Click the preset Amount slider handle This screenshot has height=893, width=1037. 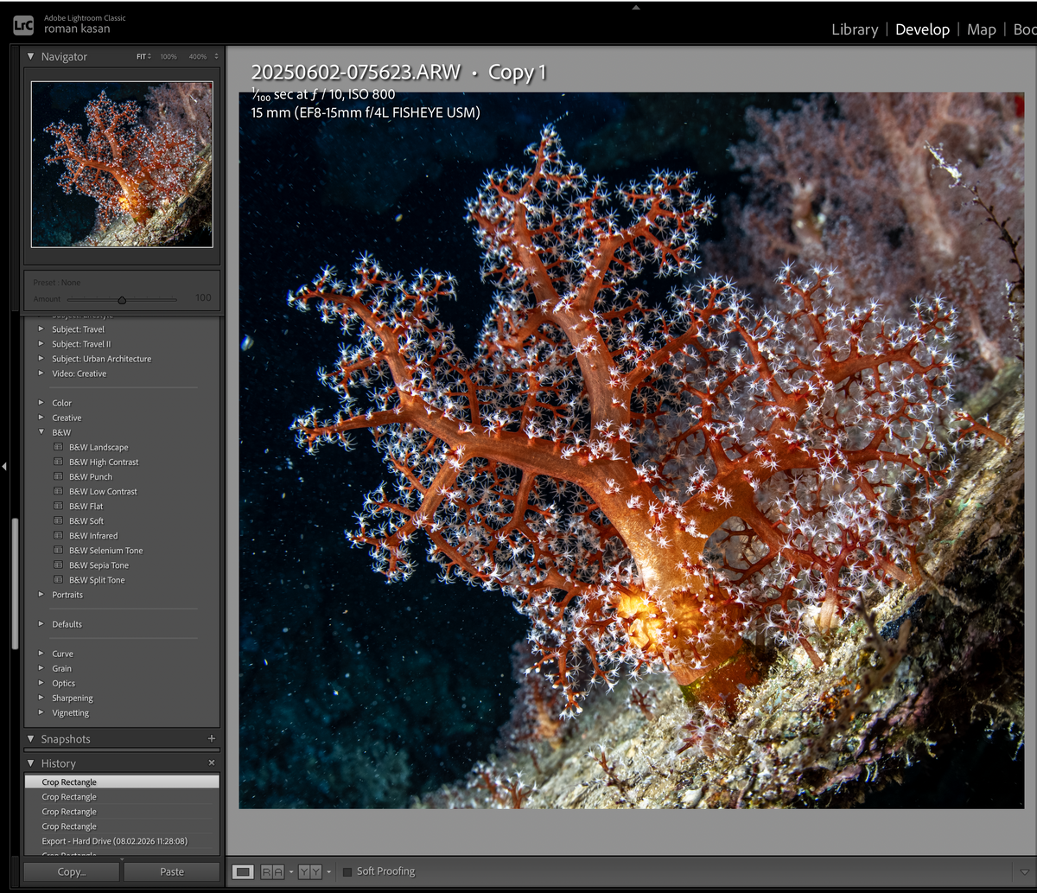click(122, 300)
